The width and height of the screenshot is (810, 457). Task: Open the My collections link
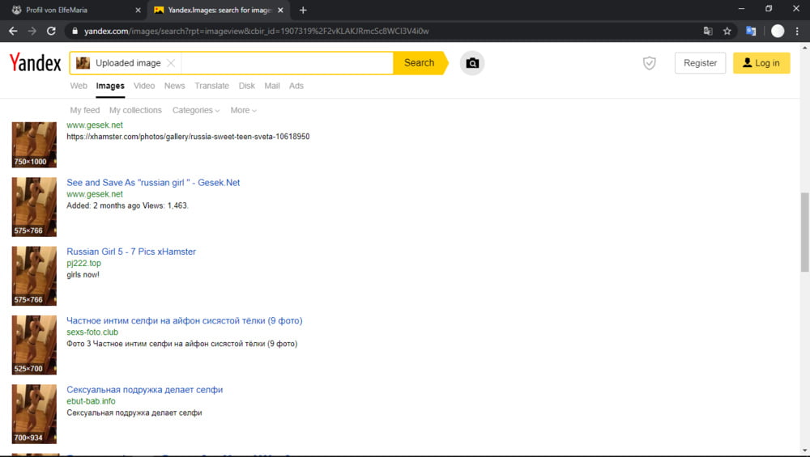(135, 110)
